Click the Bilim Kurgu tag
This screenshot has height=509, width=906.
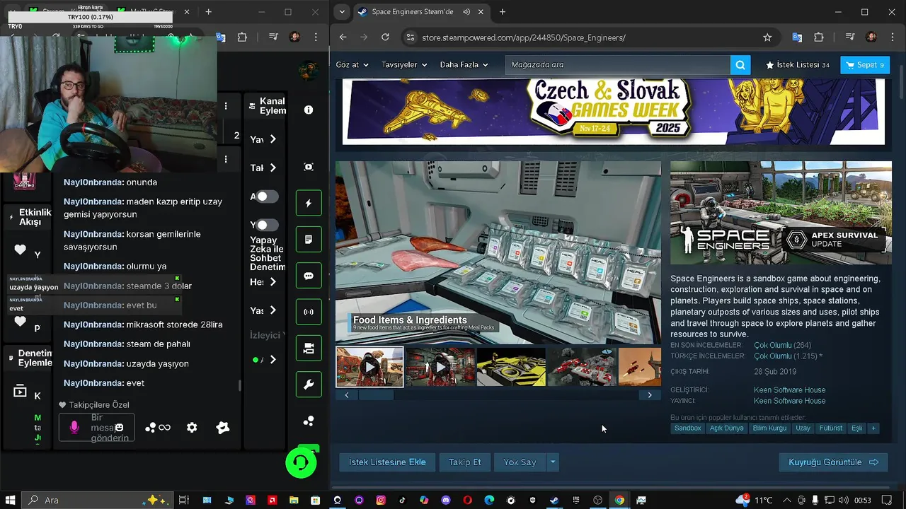click(x=769, y=428)
